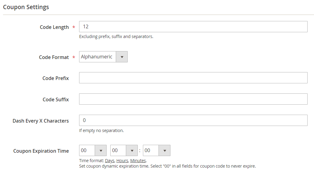Focus the Code Suffix text field
Screen dimensions: 314x174
193,99
